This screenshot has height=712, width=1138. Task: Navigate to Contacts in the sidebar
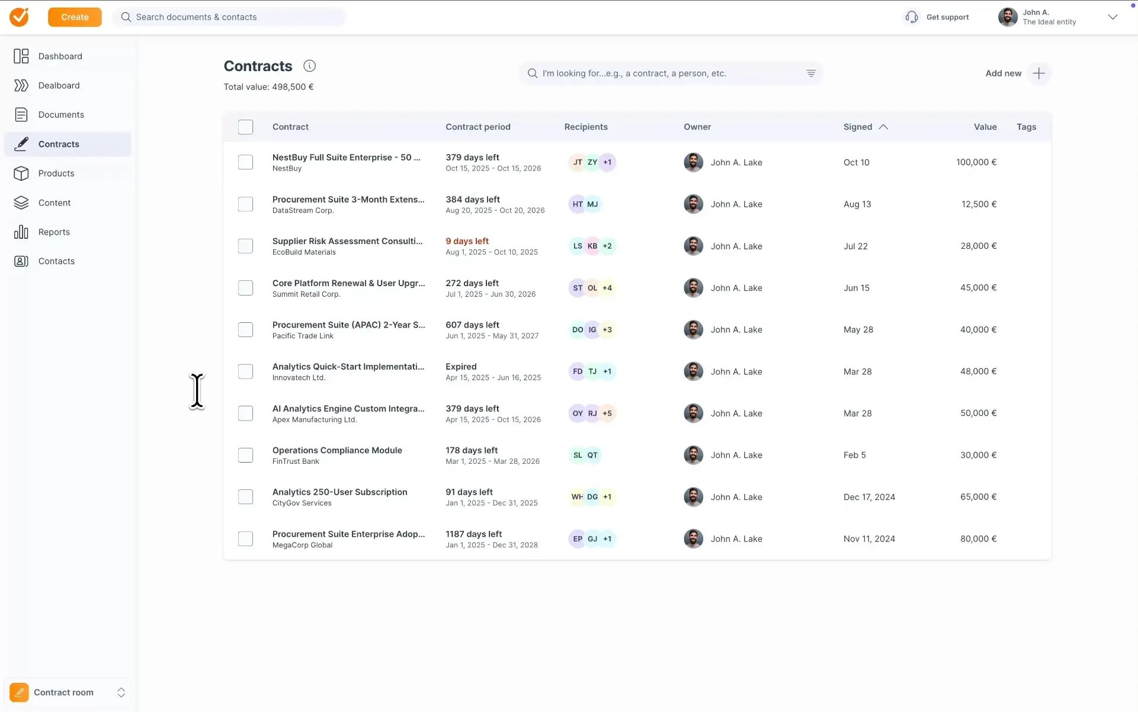point(56,261)
